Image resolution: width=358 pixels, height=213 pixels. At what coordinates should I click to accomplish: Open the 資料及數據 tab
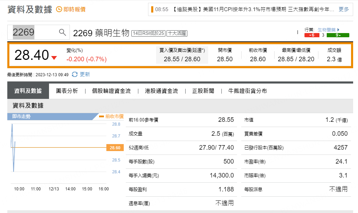(28, 91)
